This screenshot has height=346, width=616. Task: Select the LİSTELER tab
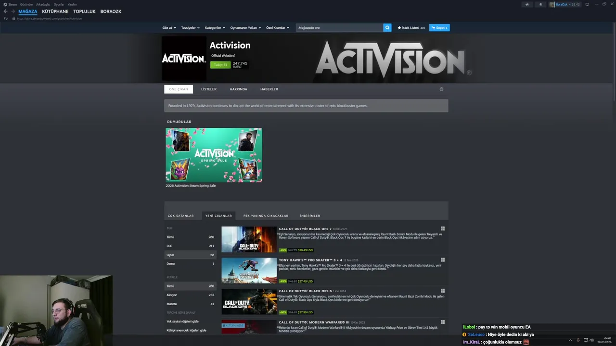(x=209, y=89)
